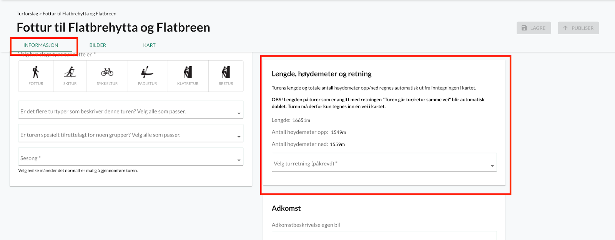615x240 pixels.
Task: Expand the Velg turretning dropdown
Action: pyautogui.click(x=384, y=164)
